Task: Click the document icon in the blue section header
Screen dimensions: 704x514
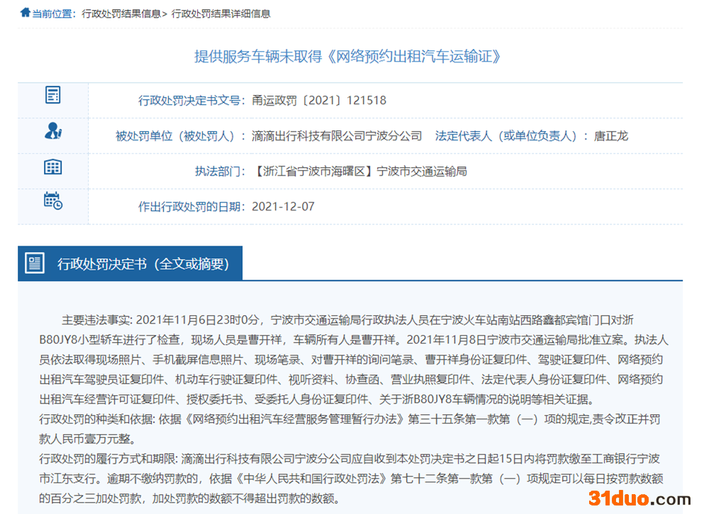Action: [x=34, y=263]
